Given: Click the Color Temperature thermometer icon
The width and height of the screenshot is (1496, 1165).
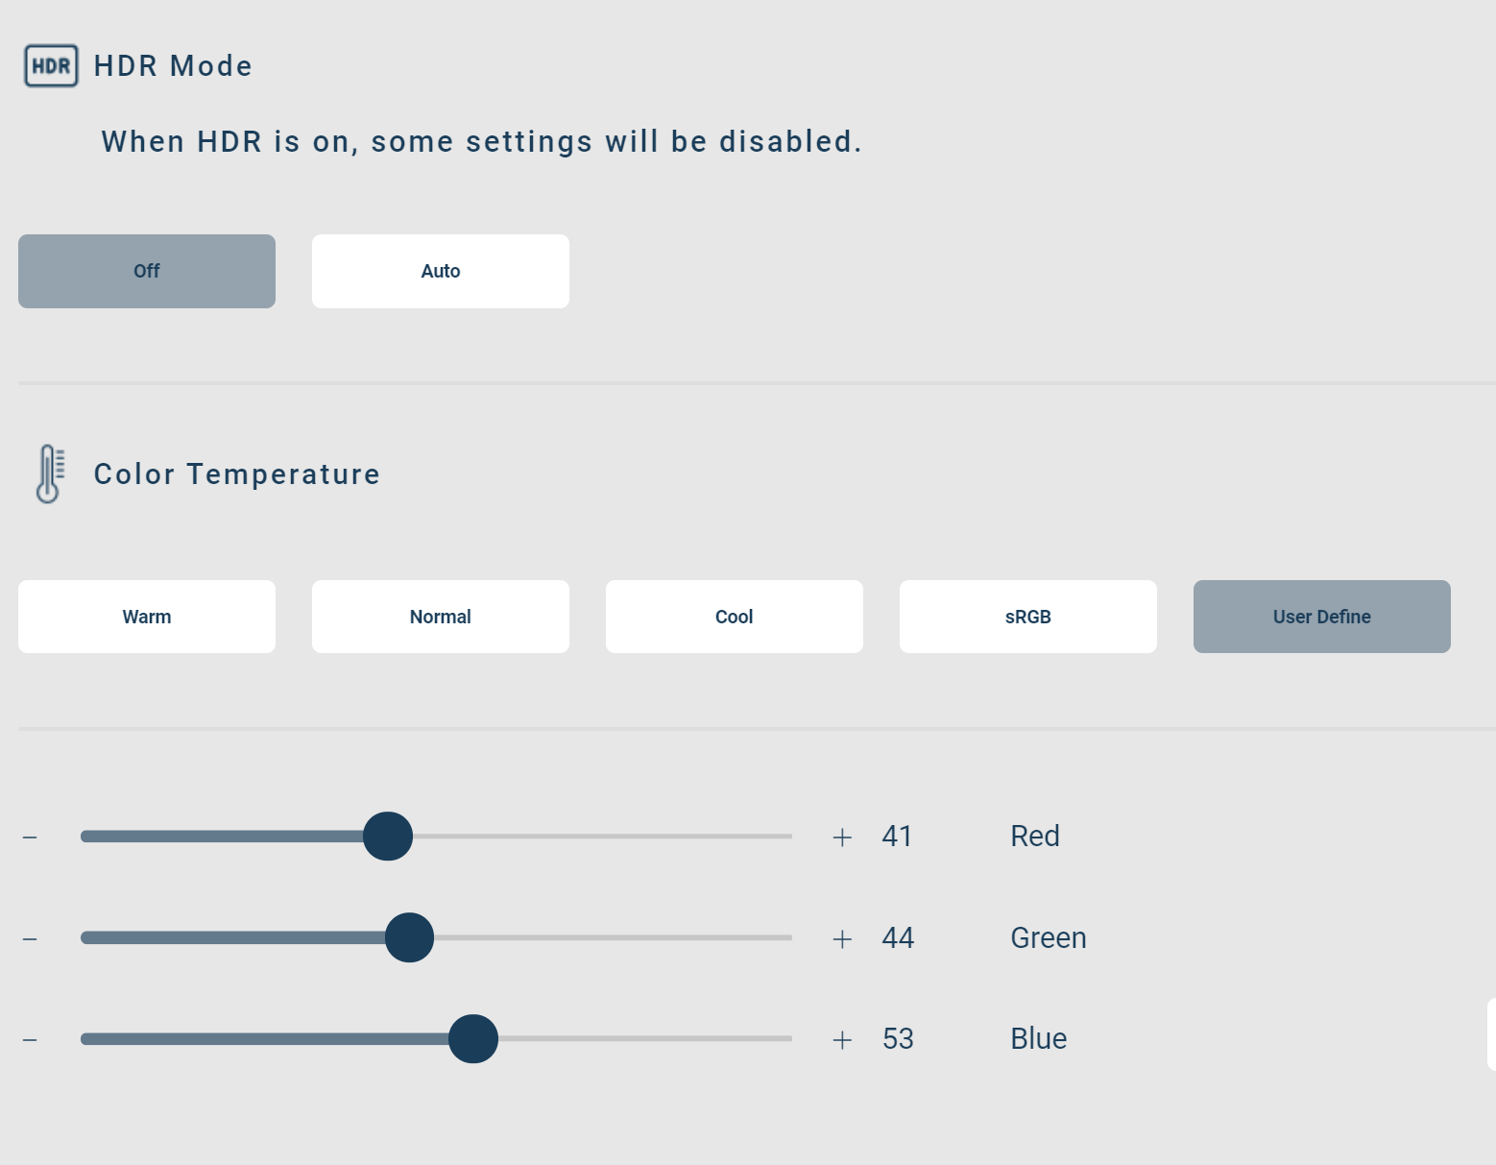Looking at the screenshot, I should (50, 473).
